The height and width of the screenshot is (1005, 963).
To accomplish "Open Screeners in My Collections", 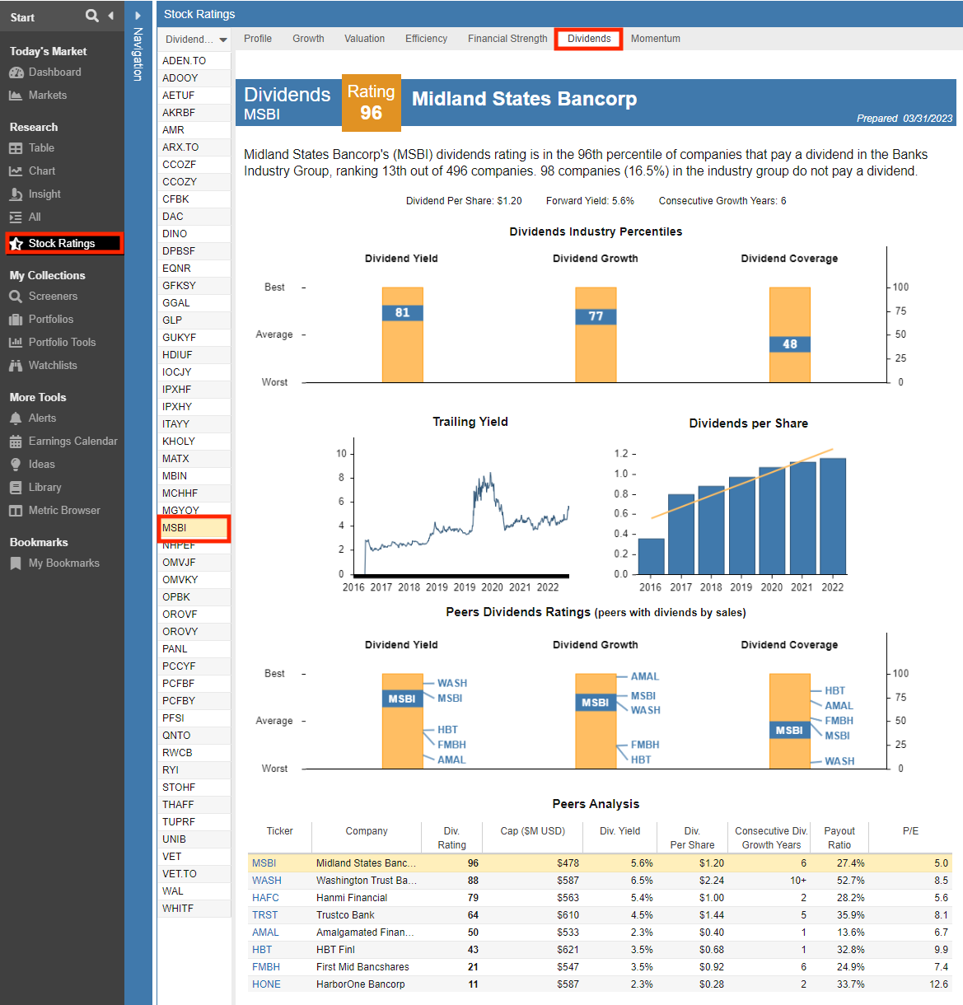I will pyautogui.click(x=53, y=297).
